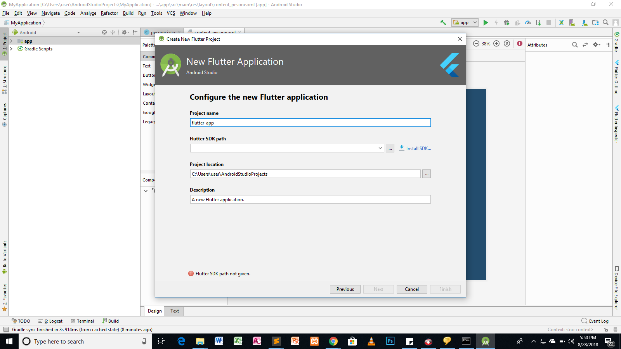Switch to the Text tab of the layout editor
Viewport: 621px width, 349px height.
click(x=174, y=311)
